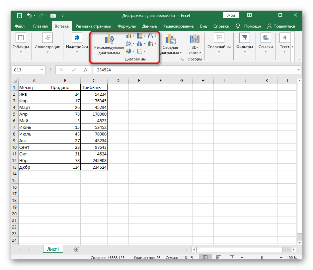Switch to Normal view in status bar
313x270 pixels.
click(x=205, y=258)
